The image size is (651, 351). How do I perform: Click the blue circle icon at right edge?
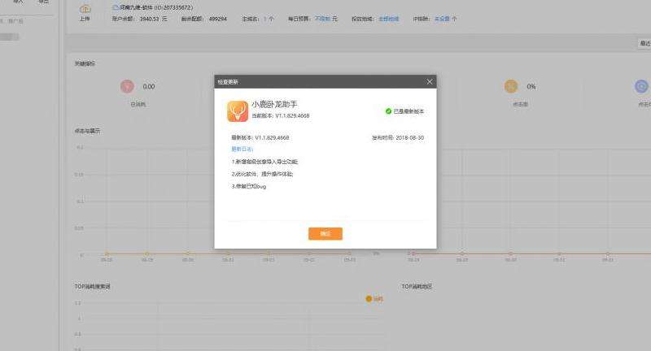pos(641,86)
